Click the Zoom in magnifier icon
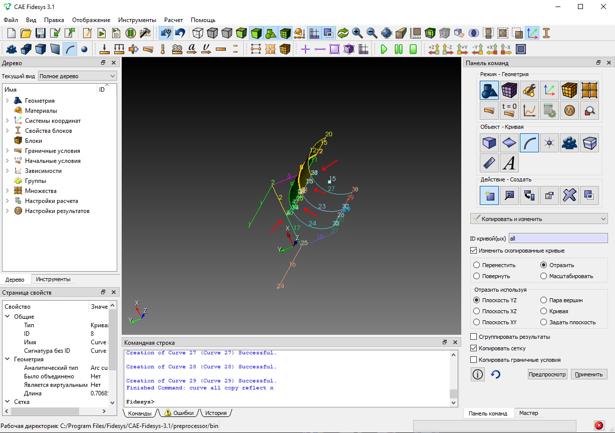Screen dimensions: 615x433 (358, 33)
